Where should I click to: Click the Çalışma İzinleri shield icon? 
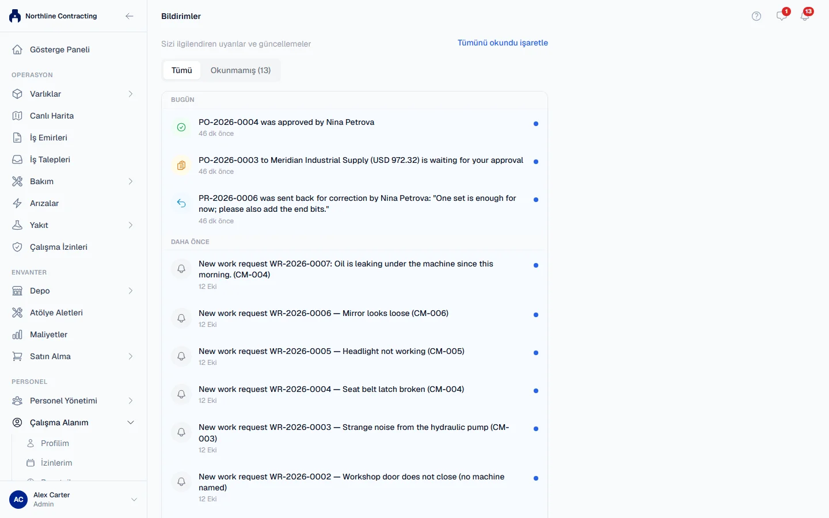[17, 247]
